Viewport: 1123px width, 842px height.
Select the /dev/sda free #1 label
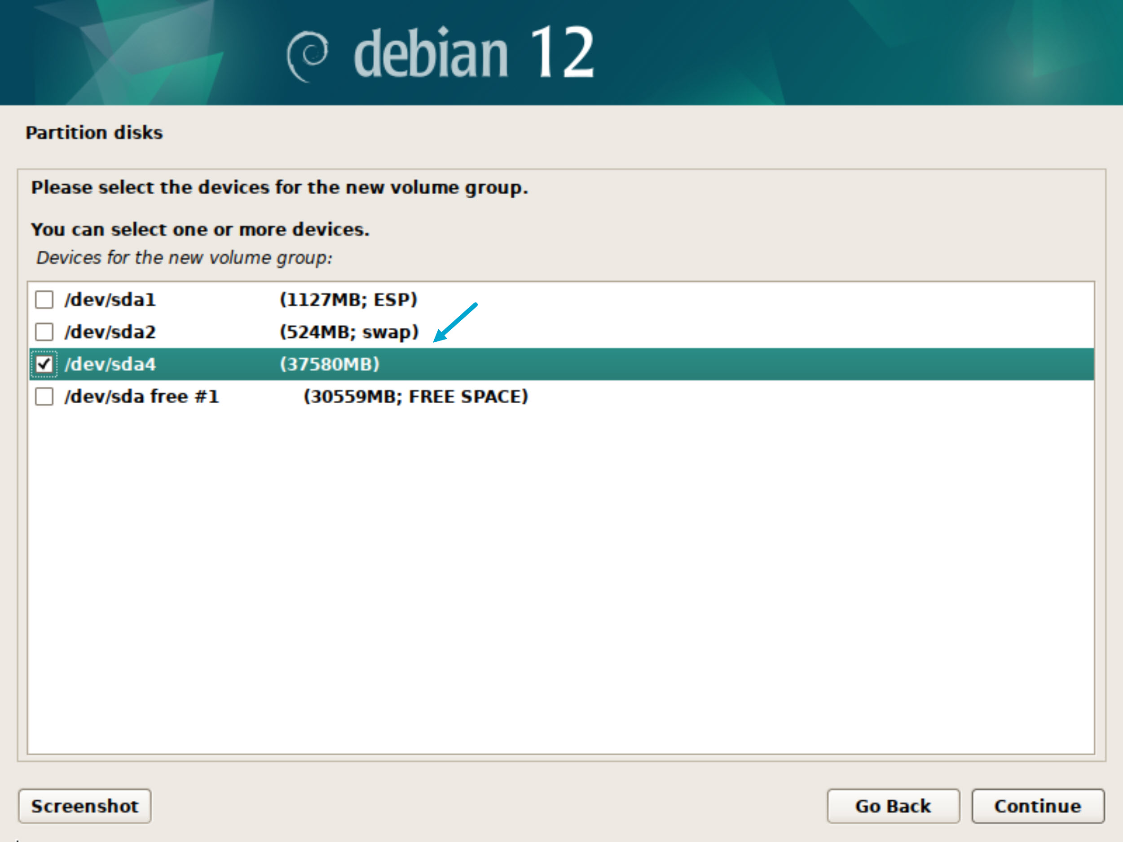141,396
